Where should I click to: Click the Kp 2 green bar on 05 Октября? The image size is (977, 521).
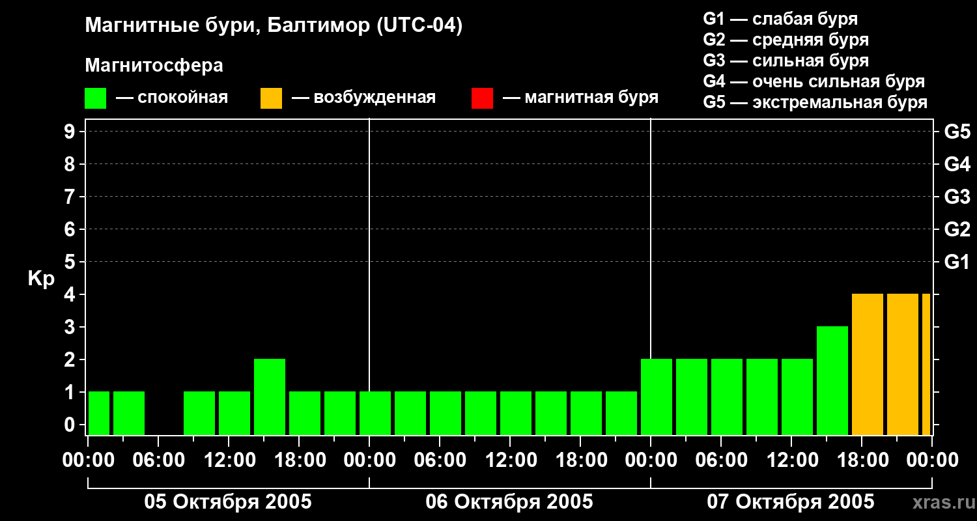(x=270, y=397)
